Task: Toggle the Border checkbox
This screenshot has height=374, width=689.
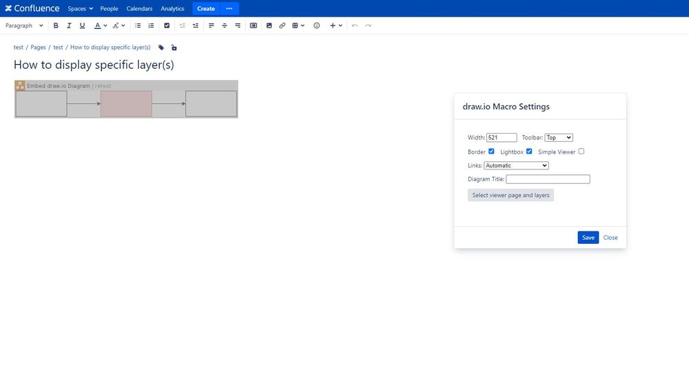Action: (491, 152)
